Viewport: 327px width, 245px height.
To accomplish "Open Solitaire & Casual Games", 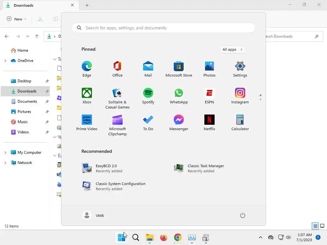I will [118, 98].
